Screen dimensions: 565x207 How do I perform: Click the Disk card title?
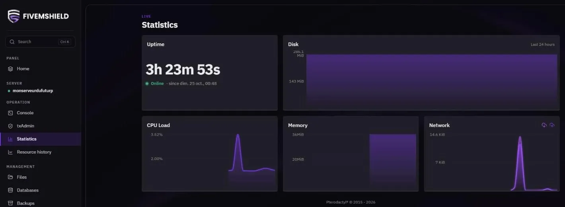point(293,44)
